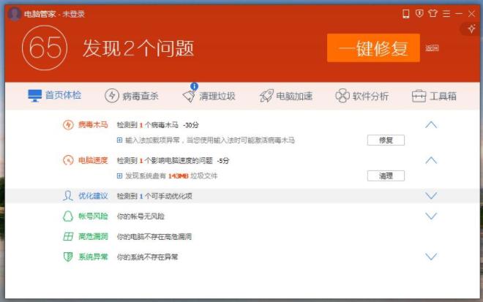Screen dimensions: 483x302
Task: Switch to 首页体检 tab
Action: coord(55,96)
